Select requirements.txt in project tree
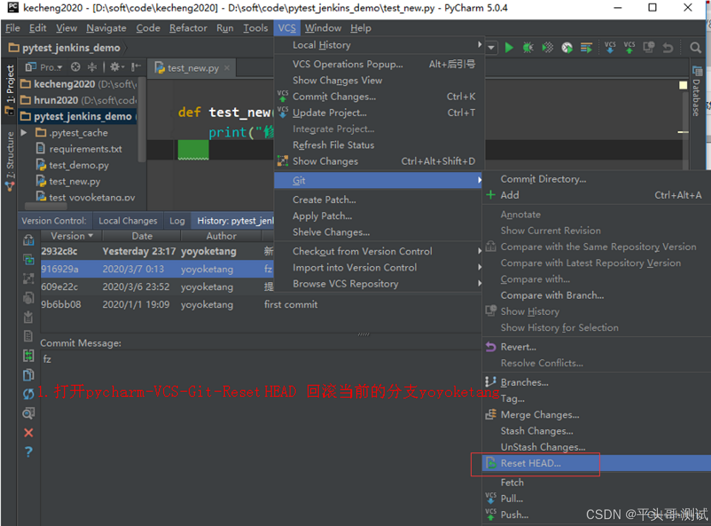The image size is (711, 526). pos(85,149)
